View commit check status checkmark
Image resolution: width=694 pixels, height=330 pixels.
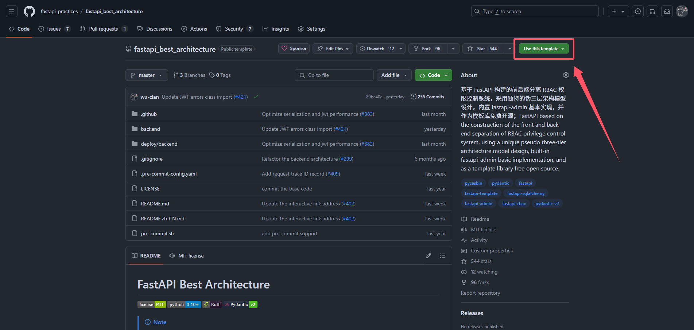tap(256, 97)
